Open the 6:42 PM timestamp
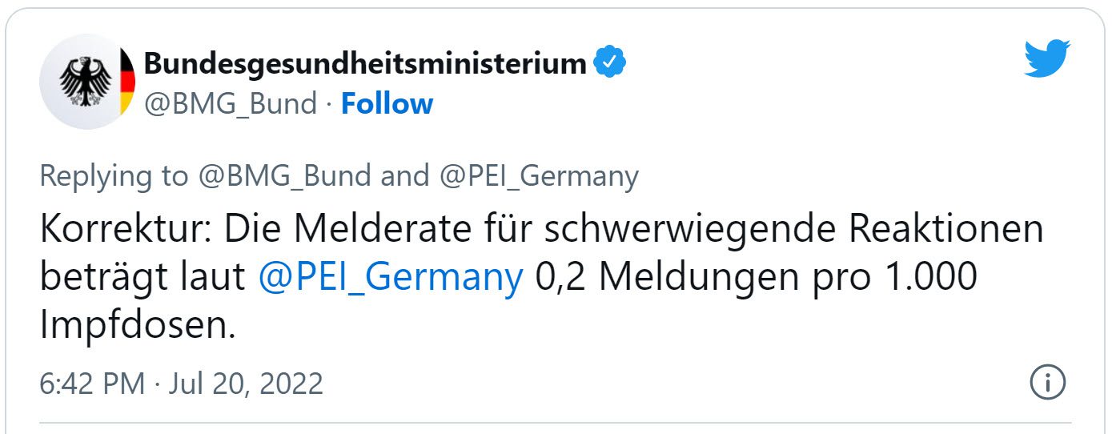 point(92,384)
